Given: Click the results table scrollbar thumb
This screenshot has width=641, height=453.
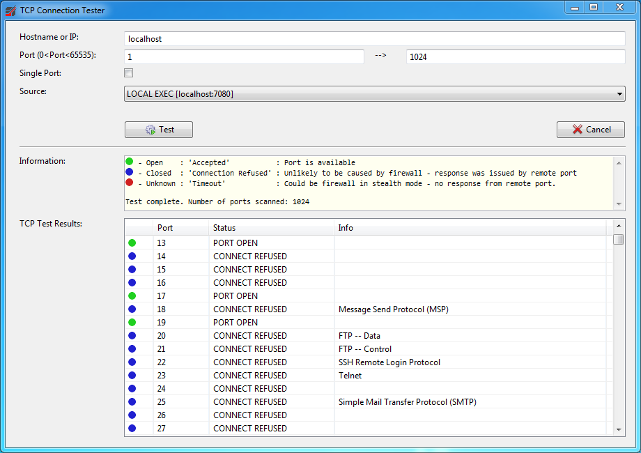Looking at the screenshot, I should [x=619, y=240].
